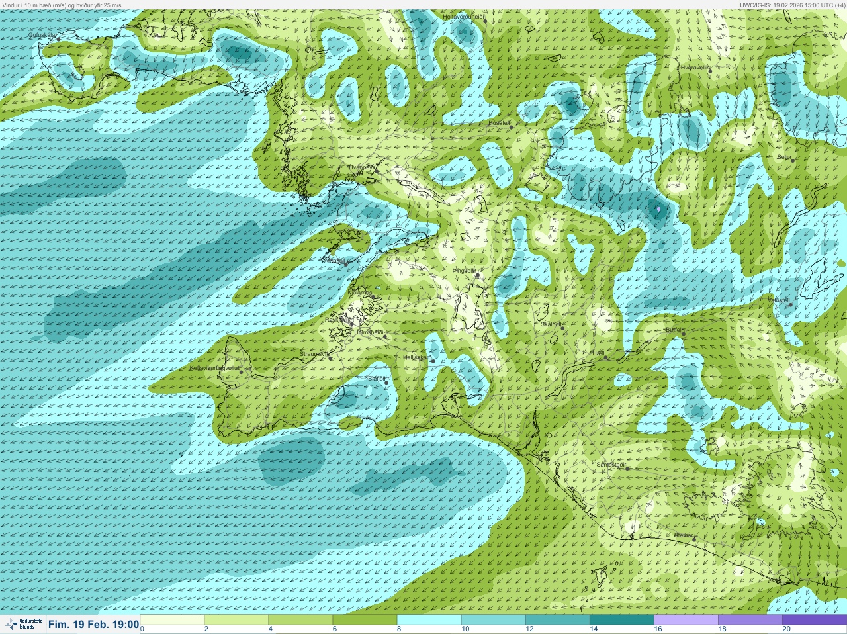The height and width of the screenshot is (634, 847).
Task: Click the above-20 m/s dark purple legend swatch
Action: pyautogui.click(x=814, y=620)
